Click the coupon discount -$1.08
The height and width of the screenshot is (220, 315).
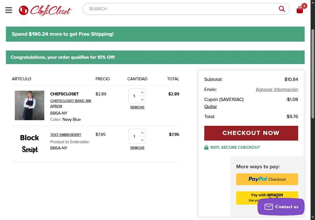[x=292, y=100]
